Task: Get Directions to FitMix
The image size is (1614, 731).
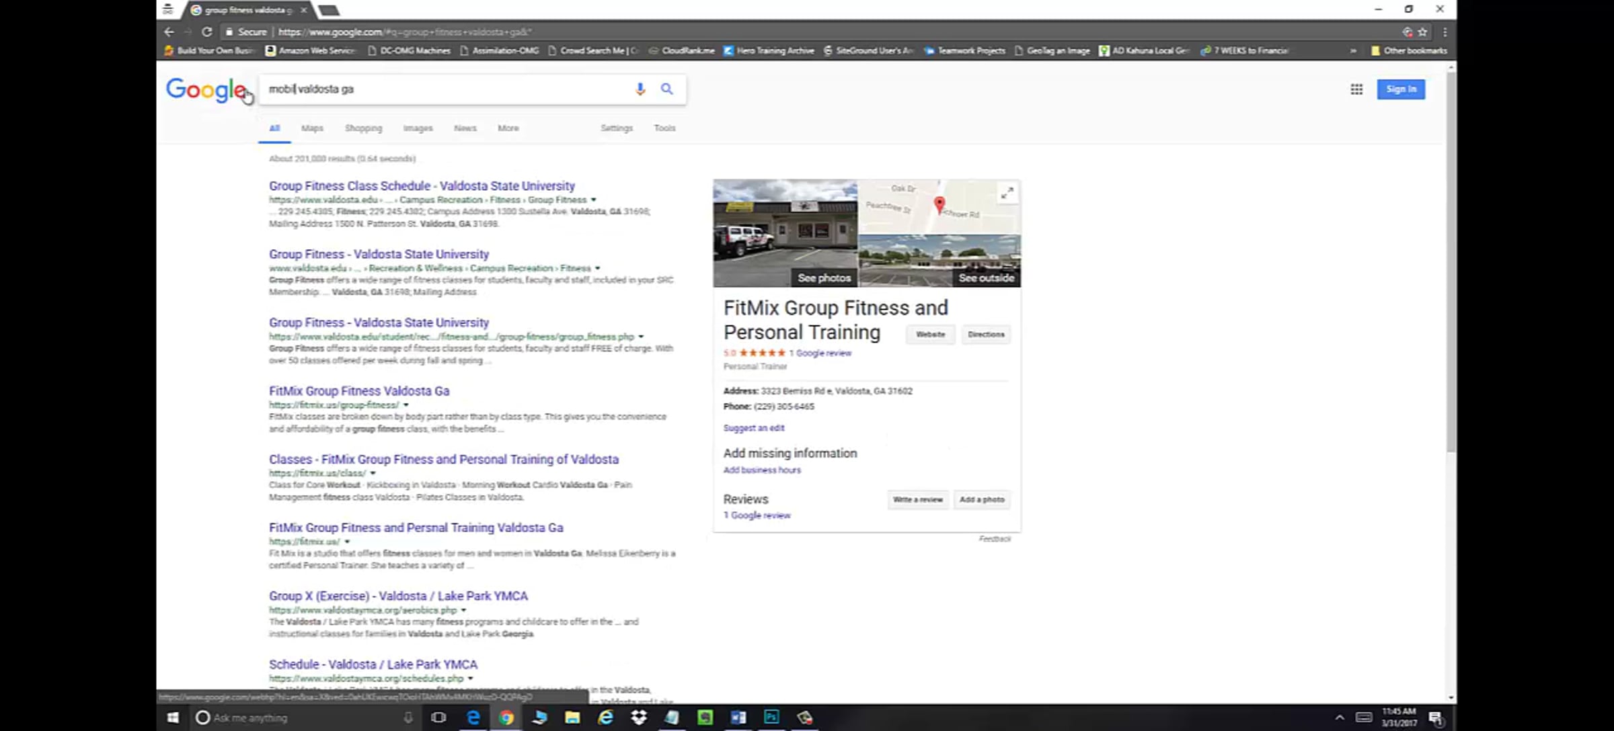Action: pyautogui.click(x=986, y=335)
